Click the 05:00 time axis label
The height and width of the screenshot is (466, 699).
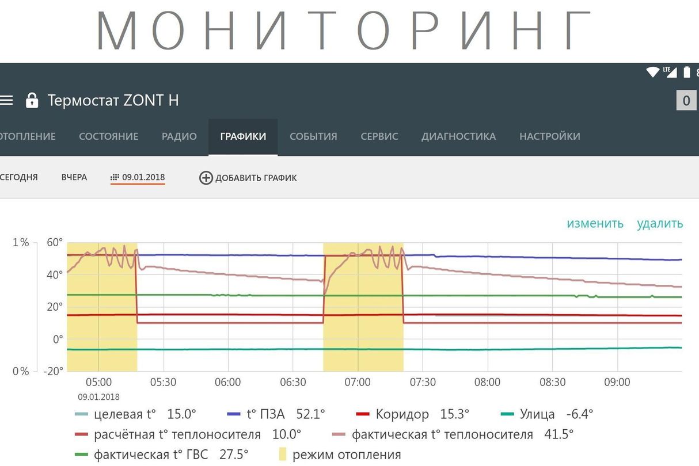tap(98, 383)
